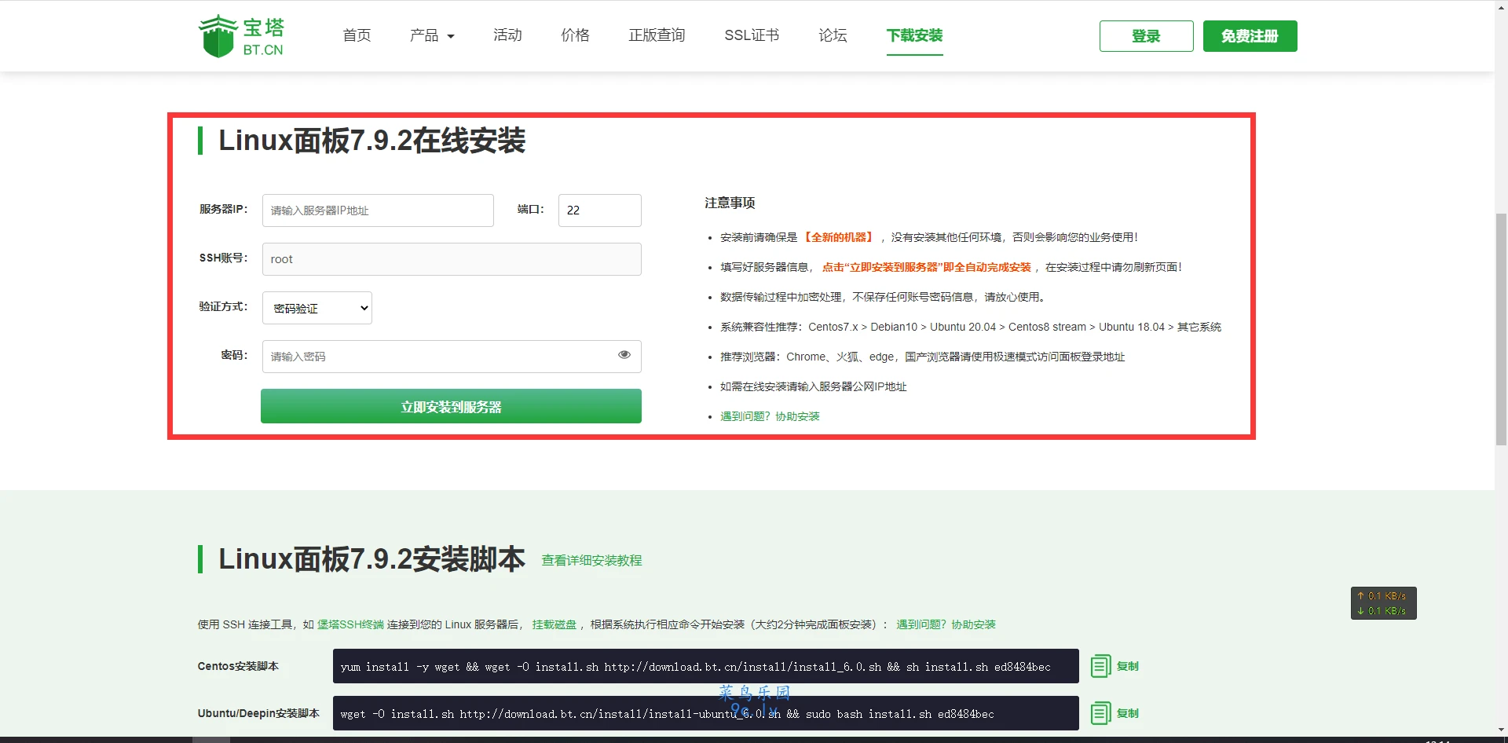Click the 注意事项 heading

tap(730, 203)
